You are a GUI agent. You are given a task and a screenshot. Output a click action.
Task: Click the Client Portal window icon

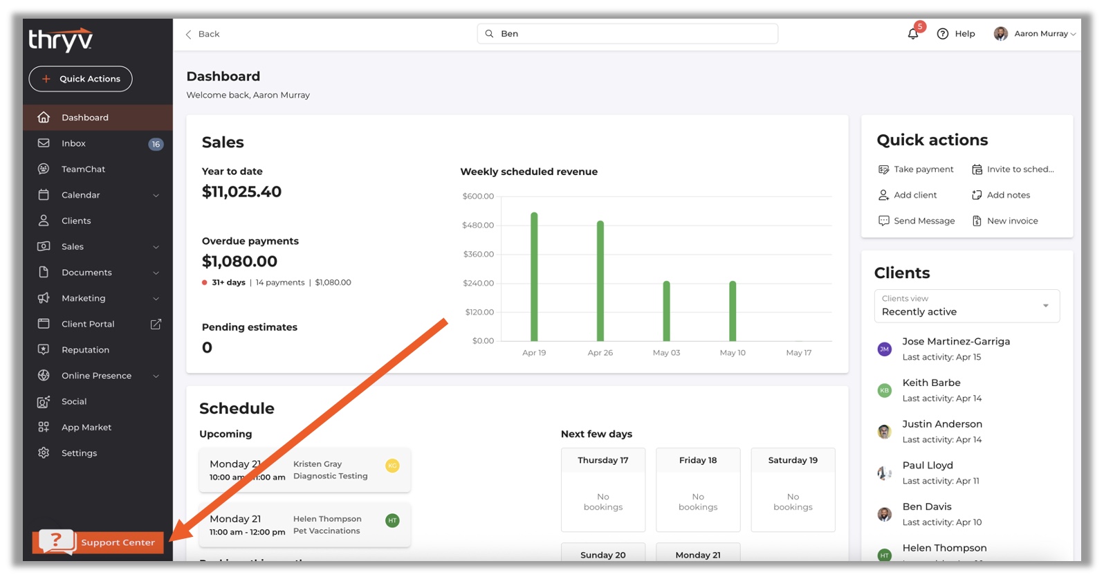44,324
